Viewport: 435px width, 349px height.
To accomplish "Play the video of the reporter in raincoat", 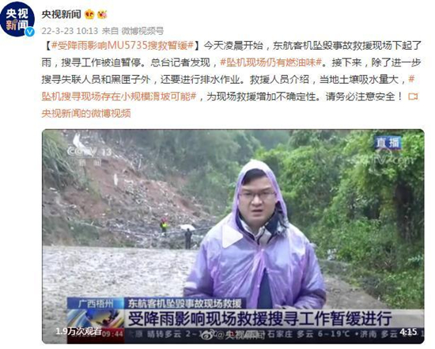I will point(233,237).
